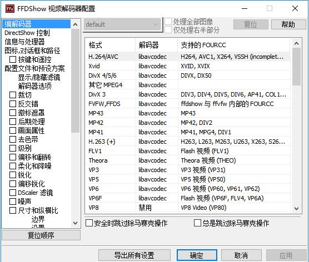
Task: Check 总是跳过除马赛克操作
Action: point(197,223)
